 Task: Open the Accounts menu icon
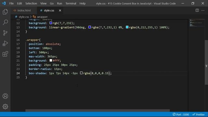[x=5, y=96]
